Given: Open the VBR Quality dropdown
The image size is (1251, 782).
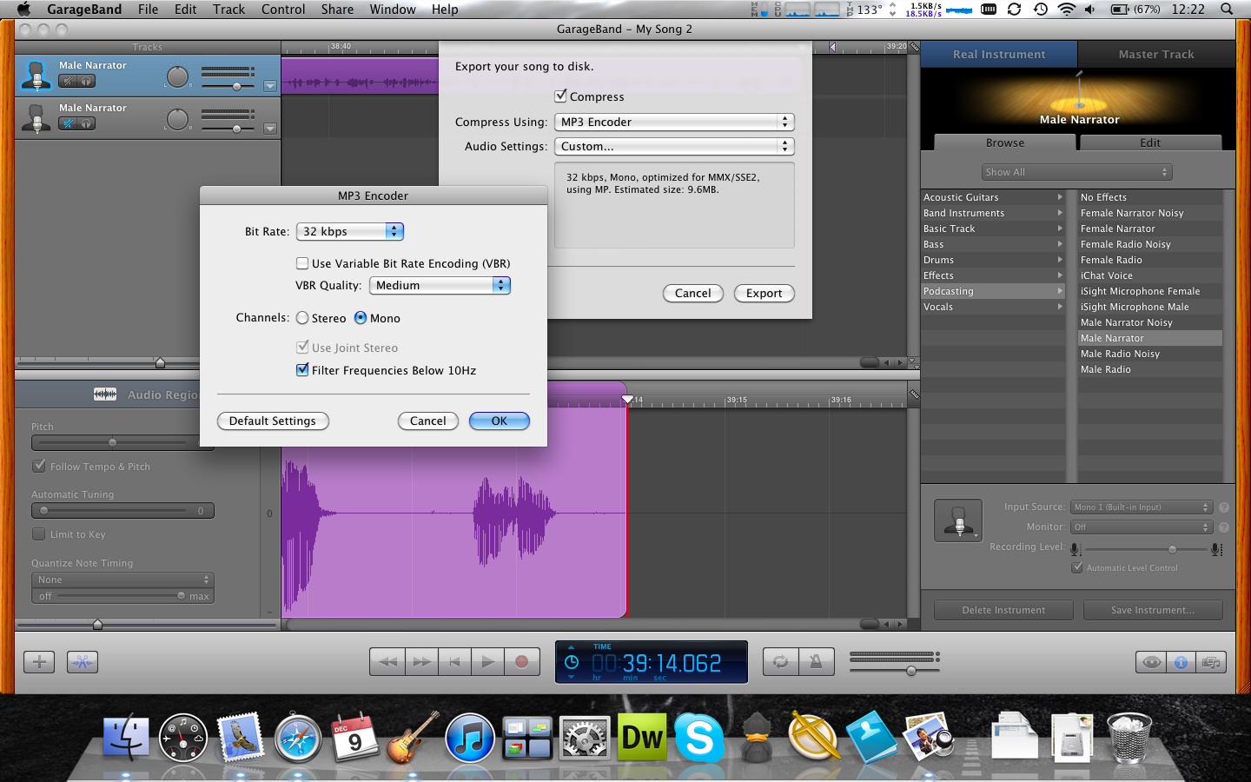Looking at the screenshot, I should coord(440,285).
